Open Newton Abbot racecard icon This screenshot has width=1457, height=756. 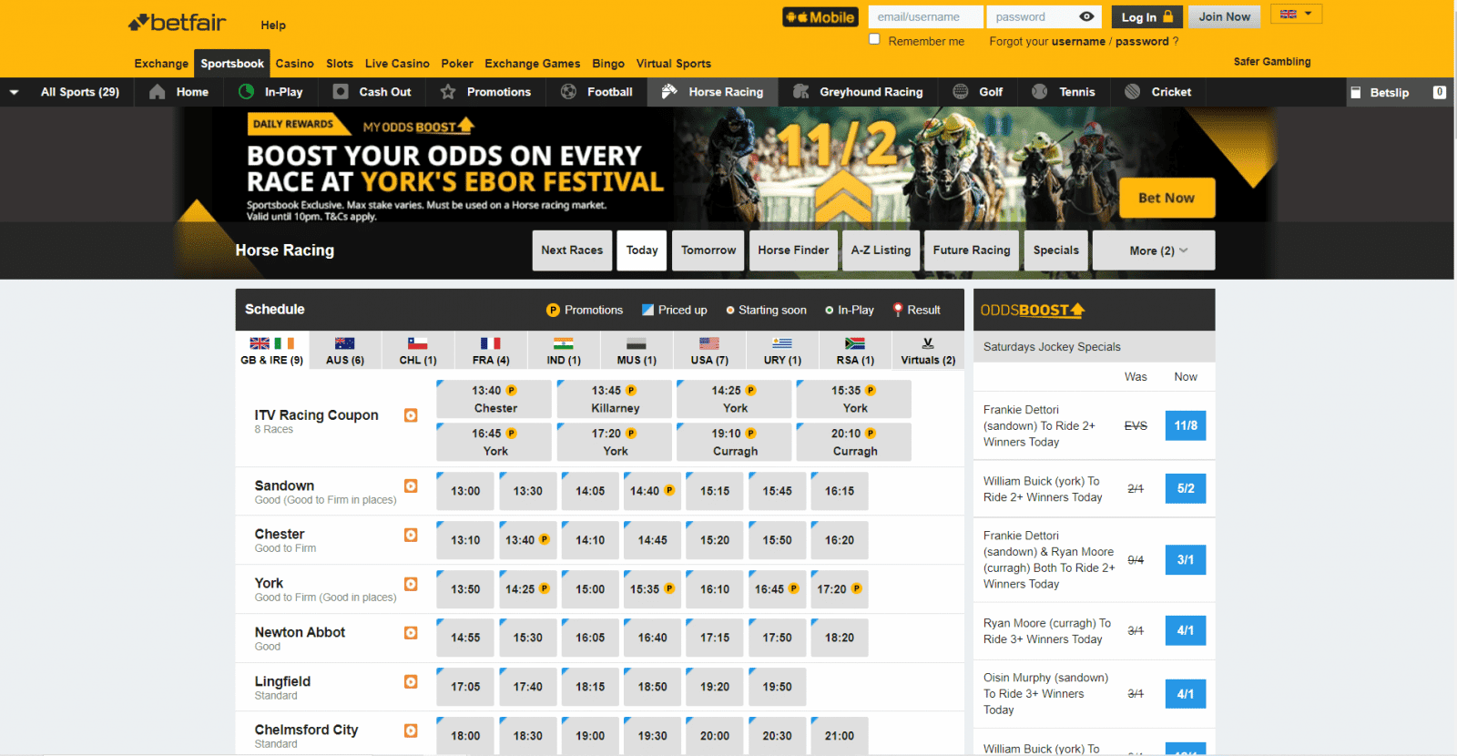pyautogui.click(x=411, y=633)
